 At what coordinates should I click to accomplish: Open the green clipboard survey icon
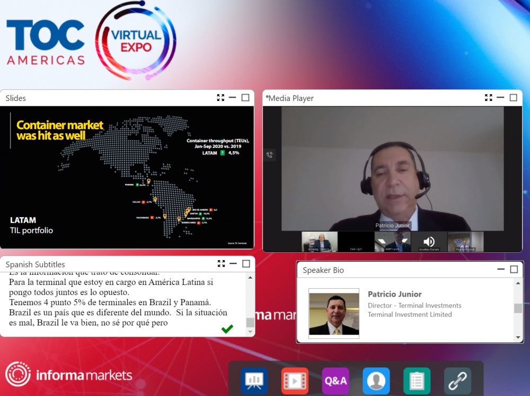coord(417,381)
